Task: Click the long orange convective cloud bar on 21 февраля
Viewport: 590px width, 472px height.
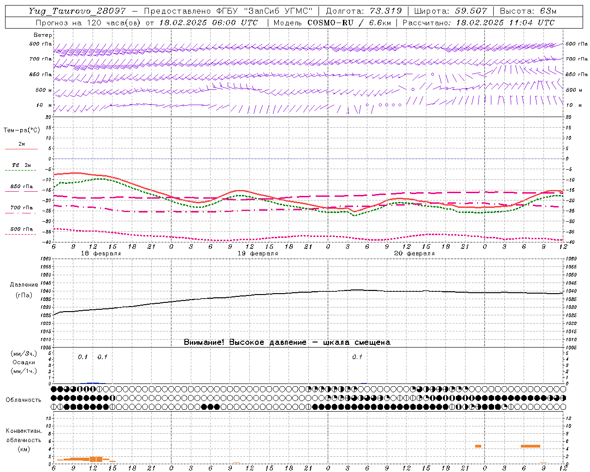Action: pos(531,446)
